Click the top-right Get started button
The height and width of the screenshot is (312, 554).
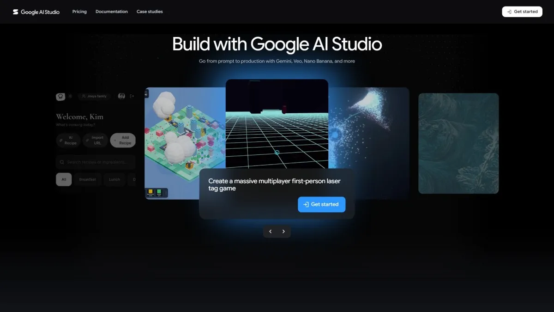pyautogui.click(x=522, y=12)
